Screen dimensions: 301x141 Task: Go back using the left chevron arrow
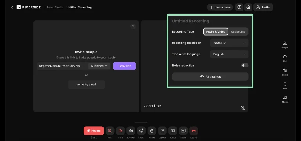(12, 7)
